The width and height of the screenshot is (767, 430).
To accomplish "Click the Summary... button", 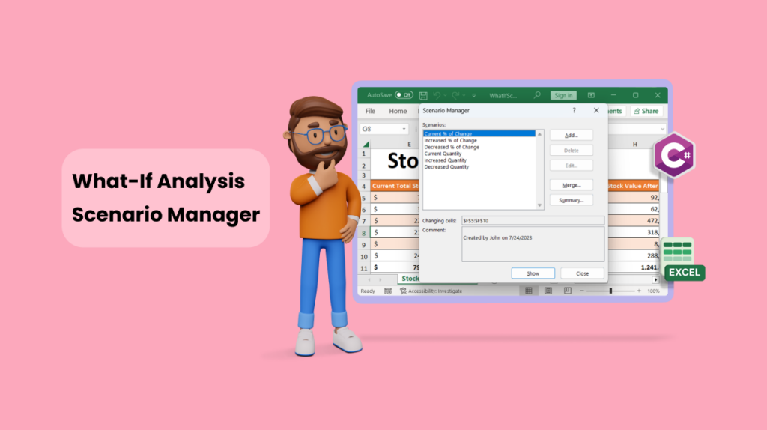I will [572, 200].
